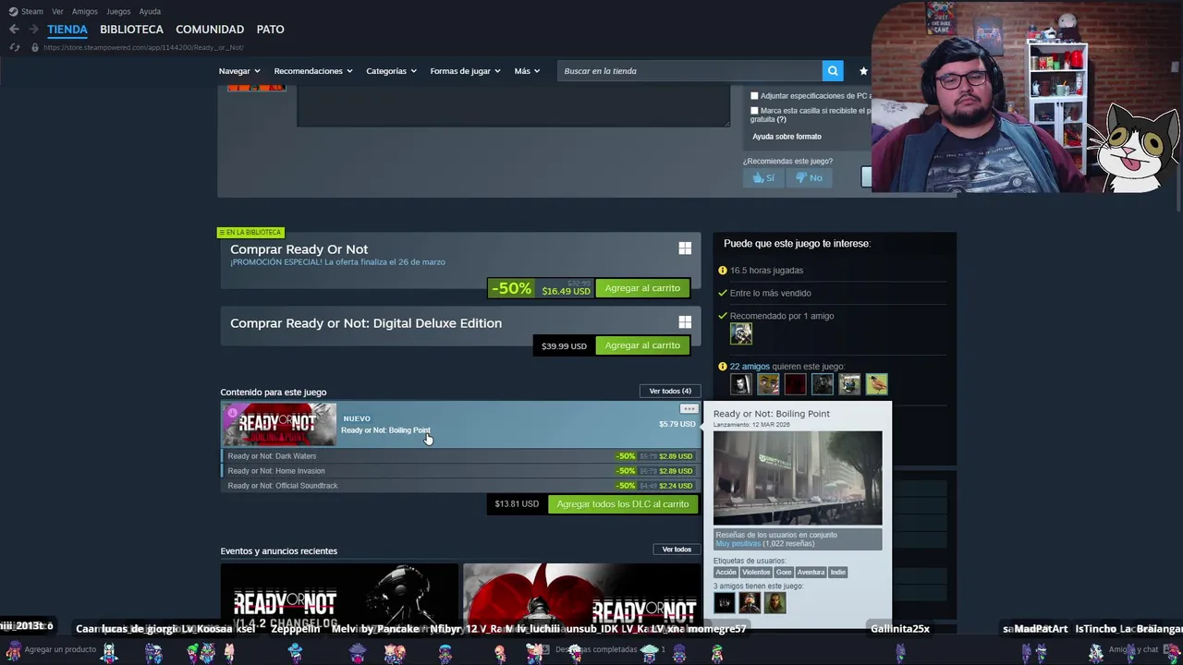Select the Ready or Not: Dark Waters DLC row
The image size is (1183, 665).
click(460, 456)
